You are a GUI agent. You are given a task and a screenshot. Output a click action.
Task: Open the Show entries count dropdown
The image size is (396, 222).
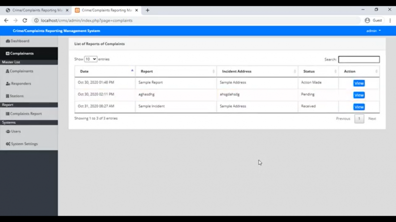(91, 59)
